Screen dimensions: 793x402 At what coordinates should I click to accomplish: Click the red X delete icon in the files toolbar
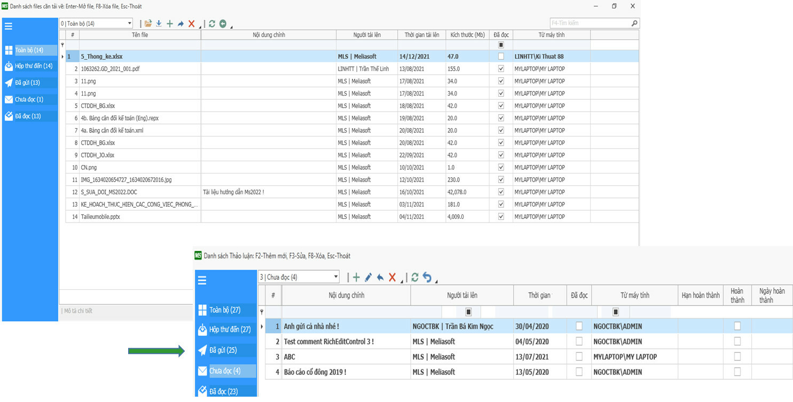point(191,23)
